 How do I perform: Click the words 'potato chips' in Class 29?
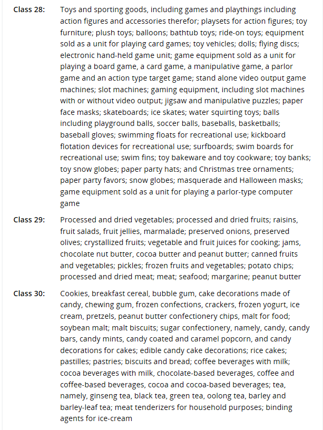tap(256, 265)
